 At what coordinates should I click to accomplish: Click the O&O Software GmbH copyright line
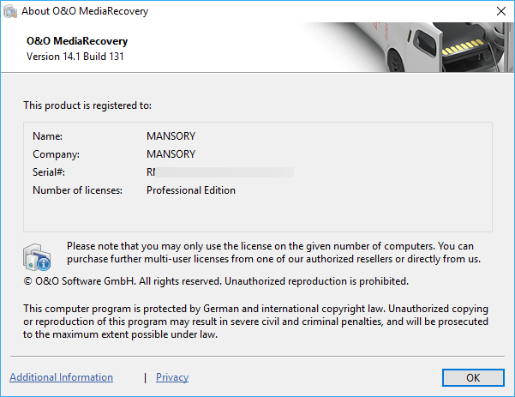[216, 280]
